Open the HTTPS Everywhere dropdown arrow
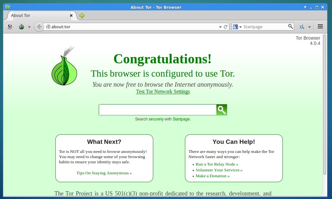This screenshot has height=199, width=332. pos(309,27)
